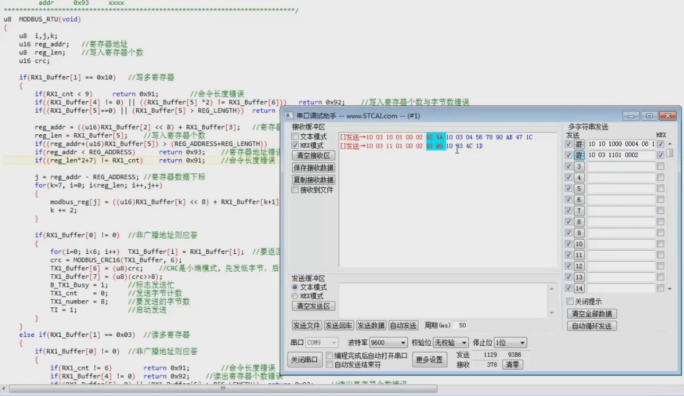This screenshot has height=396, width=684.
Task: Click 清零 to reset send/receive counters
Action: click(x=512, y=364)
